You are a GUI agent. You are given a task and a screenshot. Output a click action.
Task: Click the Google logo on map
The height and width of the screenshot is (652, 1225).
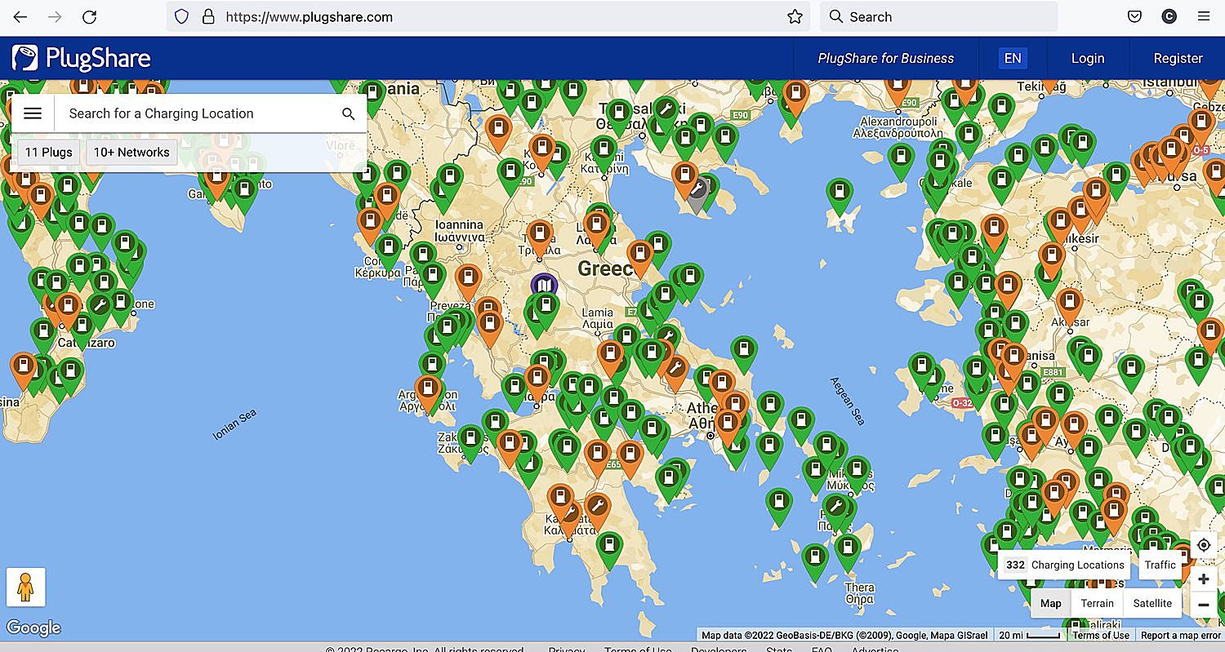33,628
